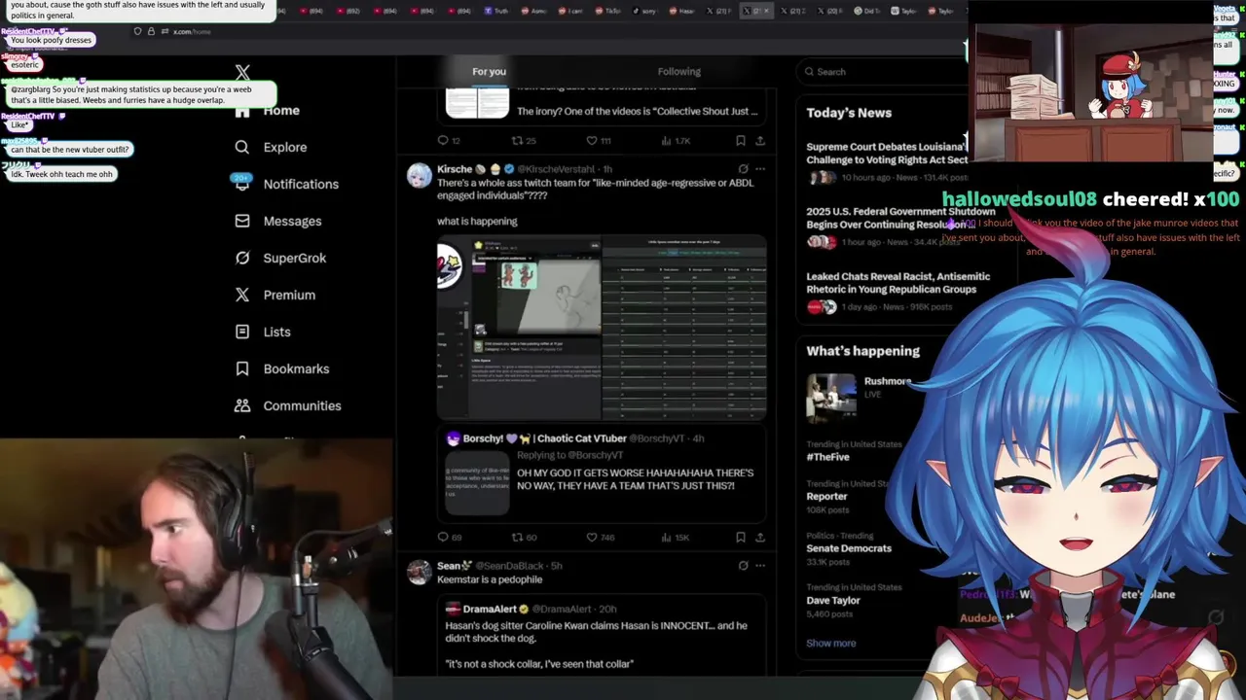The width and height of the screenshot is (1246, 700).
Task: Bookmark the Collective Shout post
Action: [741, 141]
